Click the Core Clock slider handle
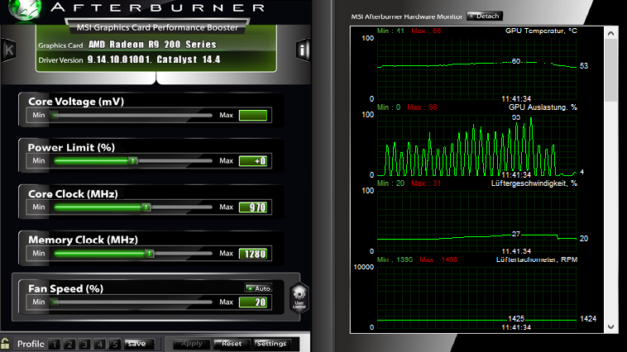627x352 pixels. (x=146, y=207)
